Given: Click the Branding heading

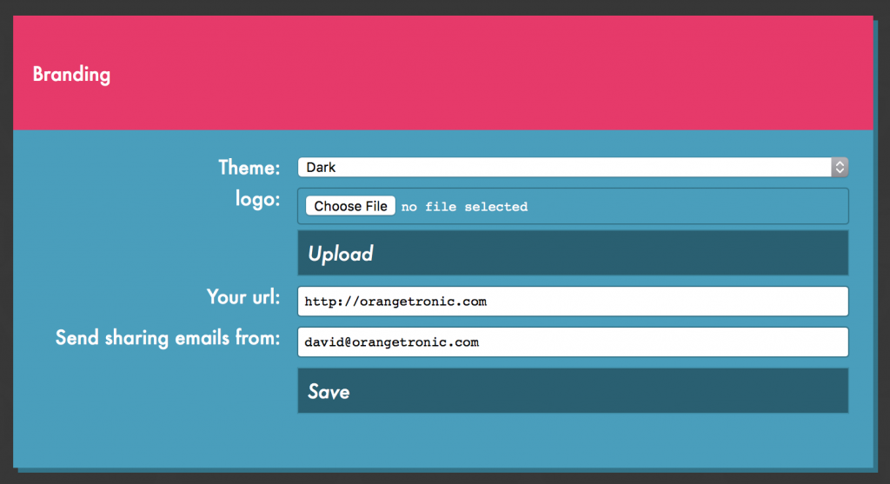Looking at the screenshot, I should coord(71,75).
